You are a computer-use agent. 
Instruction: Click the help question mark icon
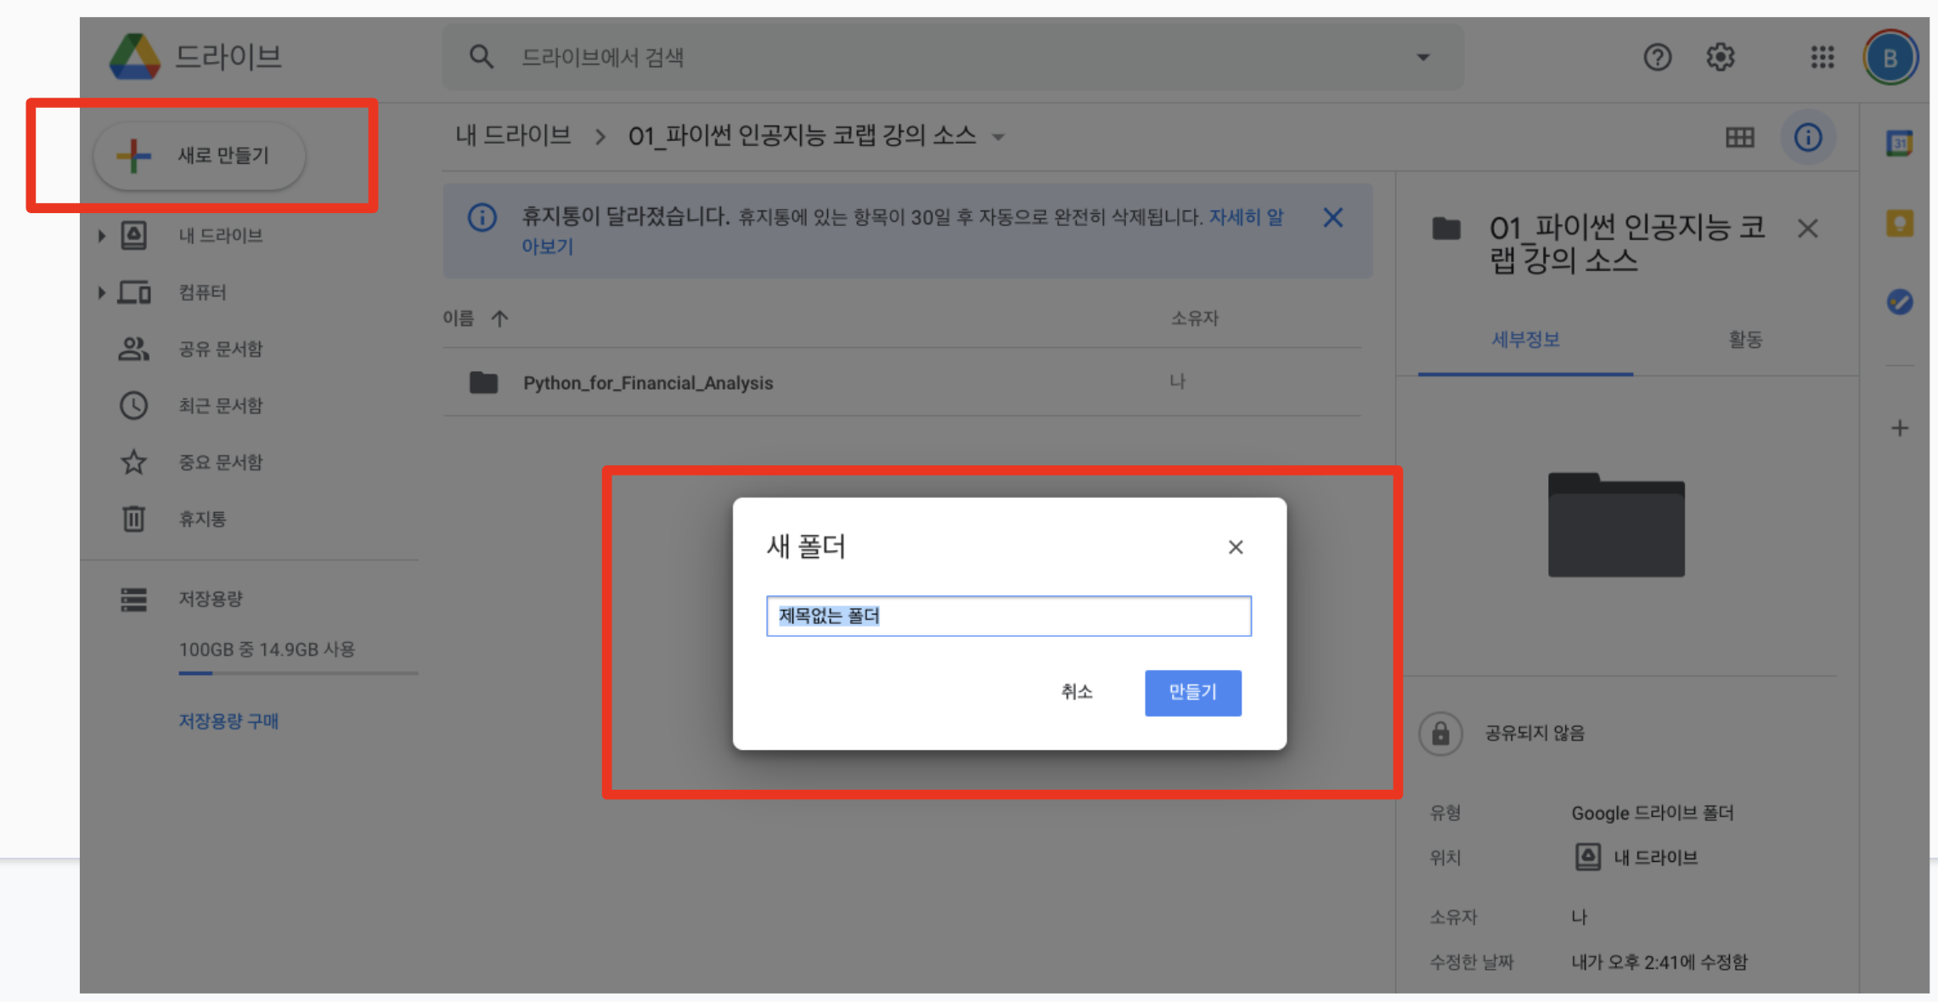1657,57
